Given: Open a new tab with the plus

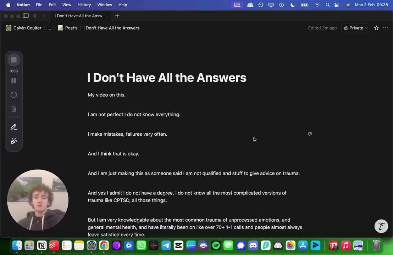Looking at the screenshot, I should point(117,16).
